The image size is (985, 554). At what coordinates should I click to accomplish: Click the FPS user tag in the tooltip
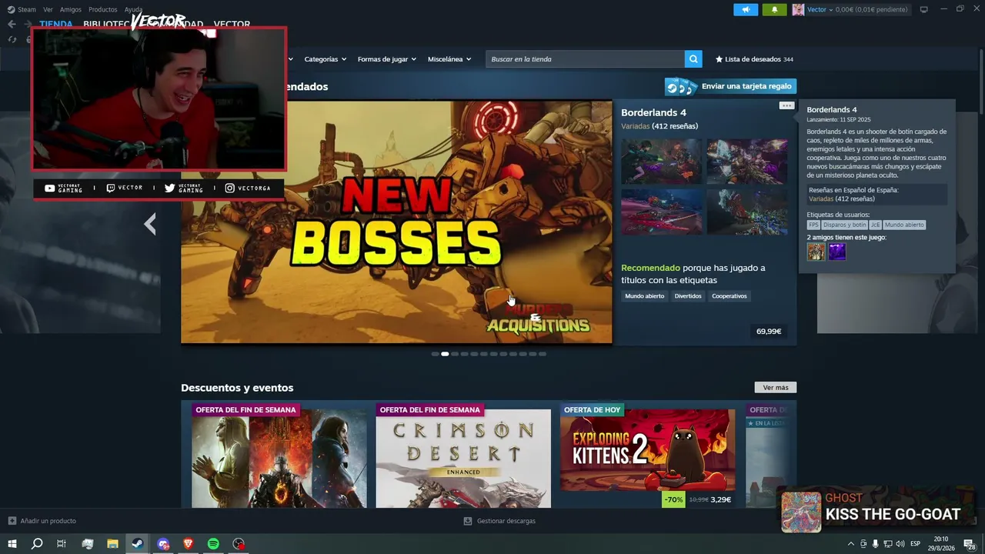click(x=813, y=225)
